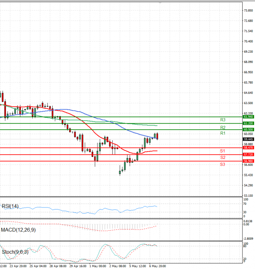The width and height of the screenshot is (255, 269).
Task: Click the 0.8138 MACD scale value
Action: [x=248, y=221]
